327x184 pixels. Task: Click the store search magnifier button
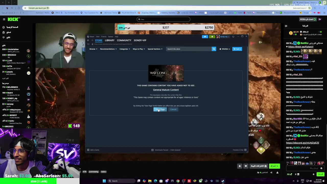coord(214,49)
